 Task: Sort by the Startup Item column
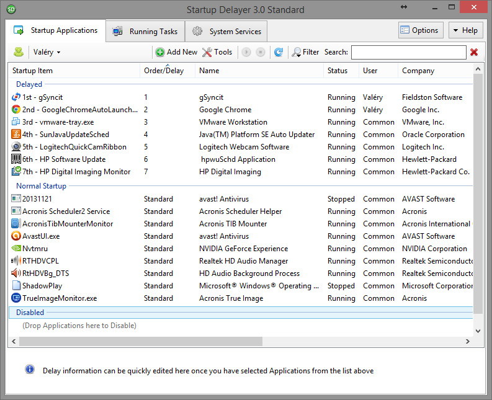(x=74, y=71)
